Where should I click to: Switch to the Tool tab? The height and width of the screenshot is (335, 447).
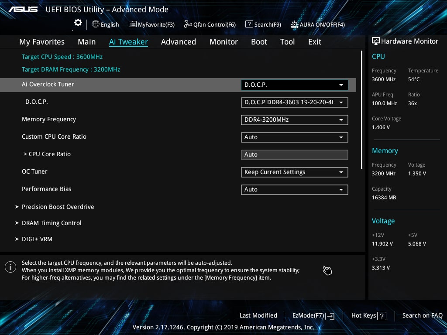(x=287, y=42)
